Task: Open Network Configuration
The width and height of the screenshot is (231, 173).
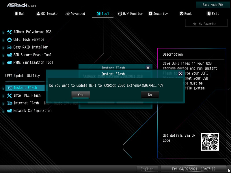Action: click(32, 111)
